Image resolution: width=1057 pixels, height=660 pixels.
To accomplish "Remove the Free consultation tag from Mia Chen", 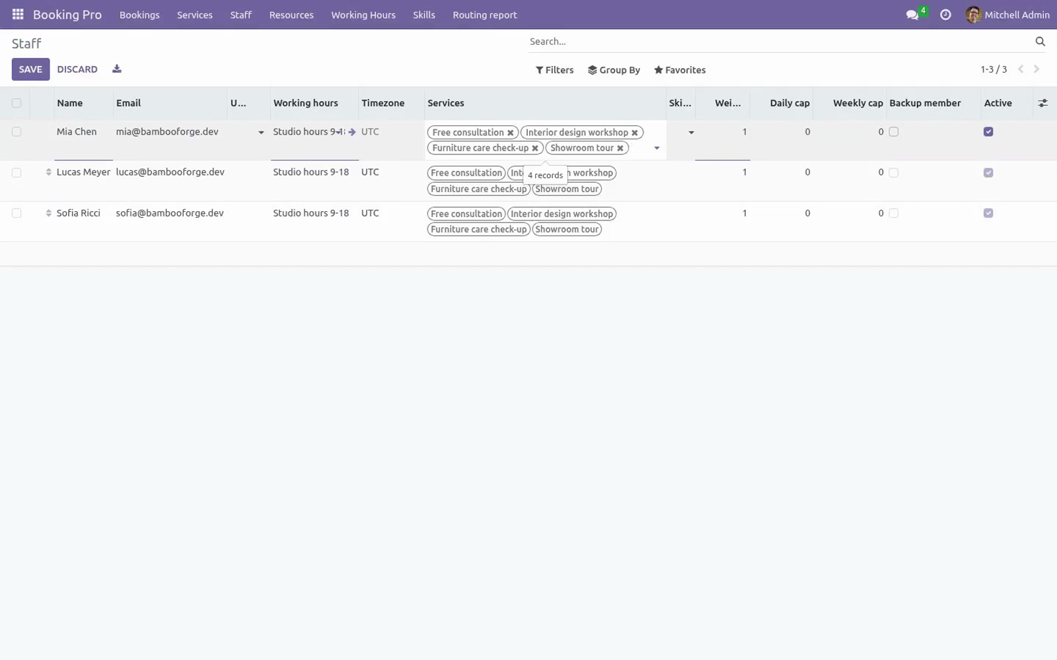I will click(510, 133).
